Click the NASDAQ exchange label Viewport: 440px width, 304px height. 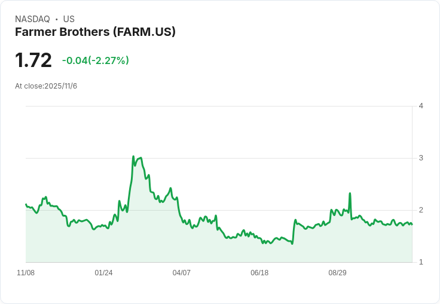32,19
